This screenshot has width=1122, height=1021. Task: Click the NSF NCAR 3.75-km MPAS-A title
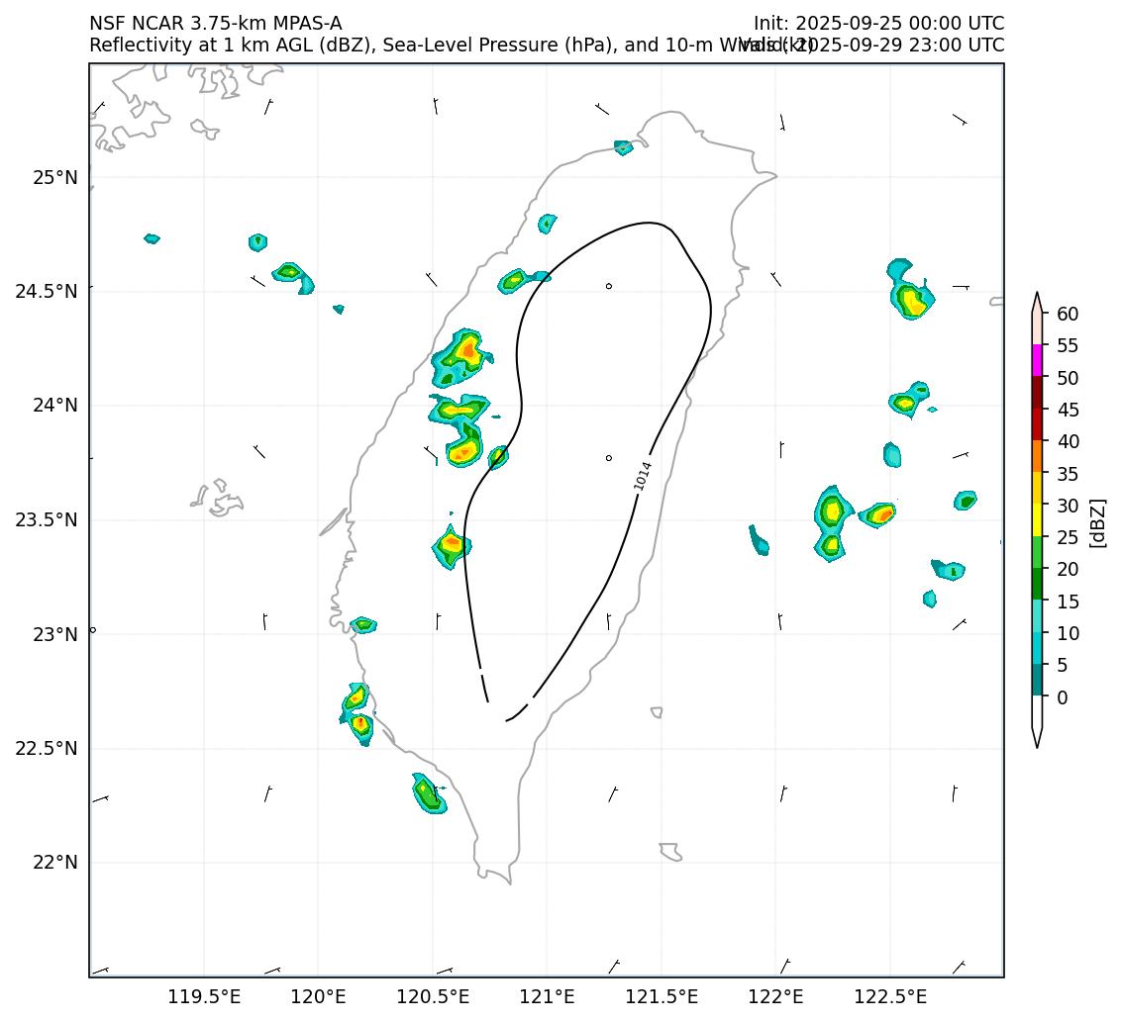pyautogui.click(x=215, y=24)
